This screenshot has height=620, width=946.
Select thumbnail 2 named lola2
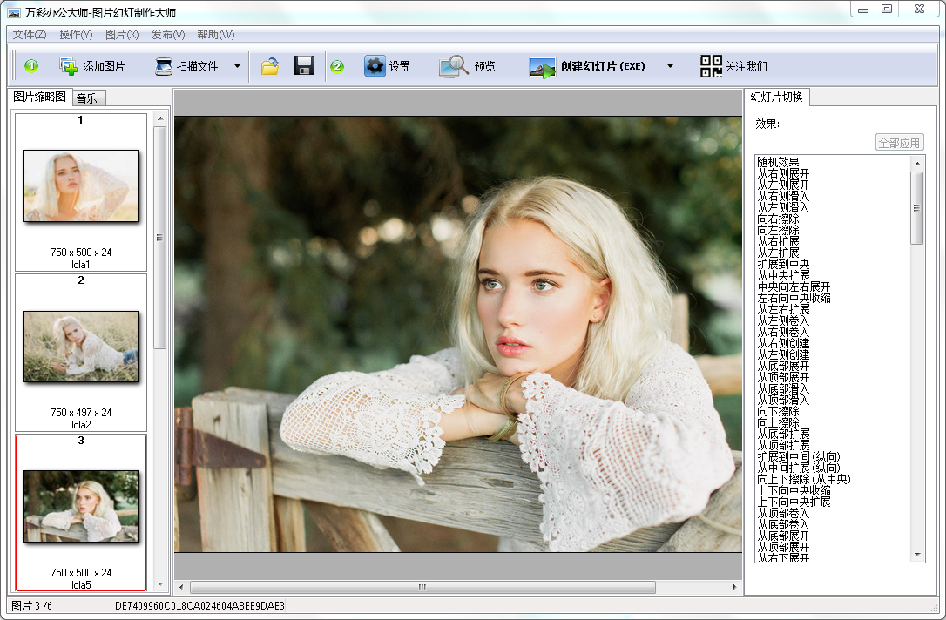tap(80, 347)
